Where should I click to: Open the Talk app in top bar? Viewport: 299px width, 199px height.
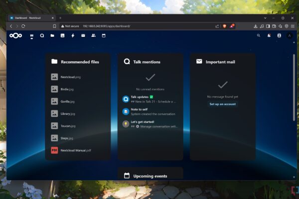(x=42, y=36)
